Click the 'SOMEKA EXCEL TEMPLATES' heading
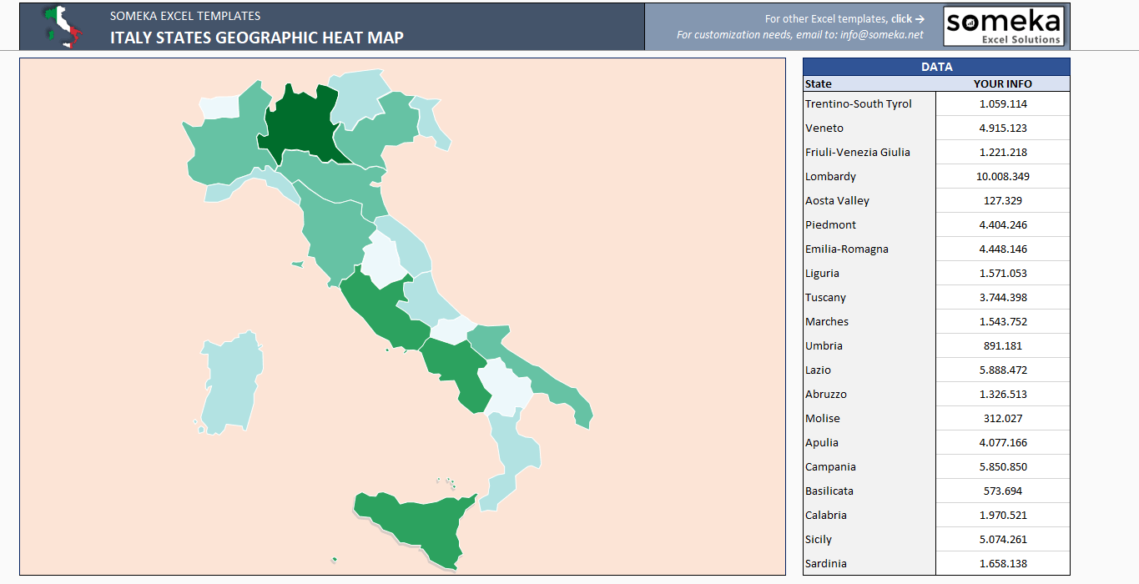The image size is (1139, 584). tap(185, 16)
